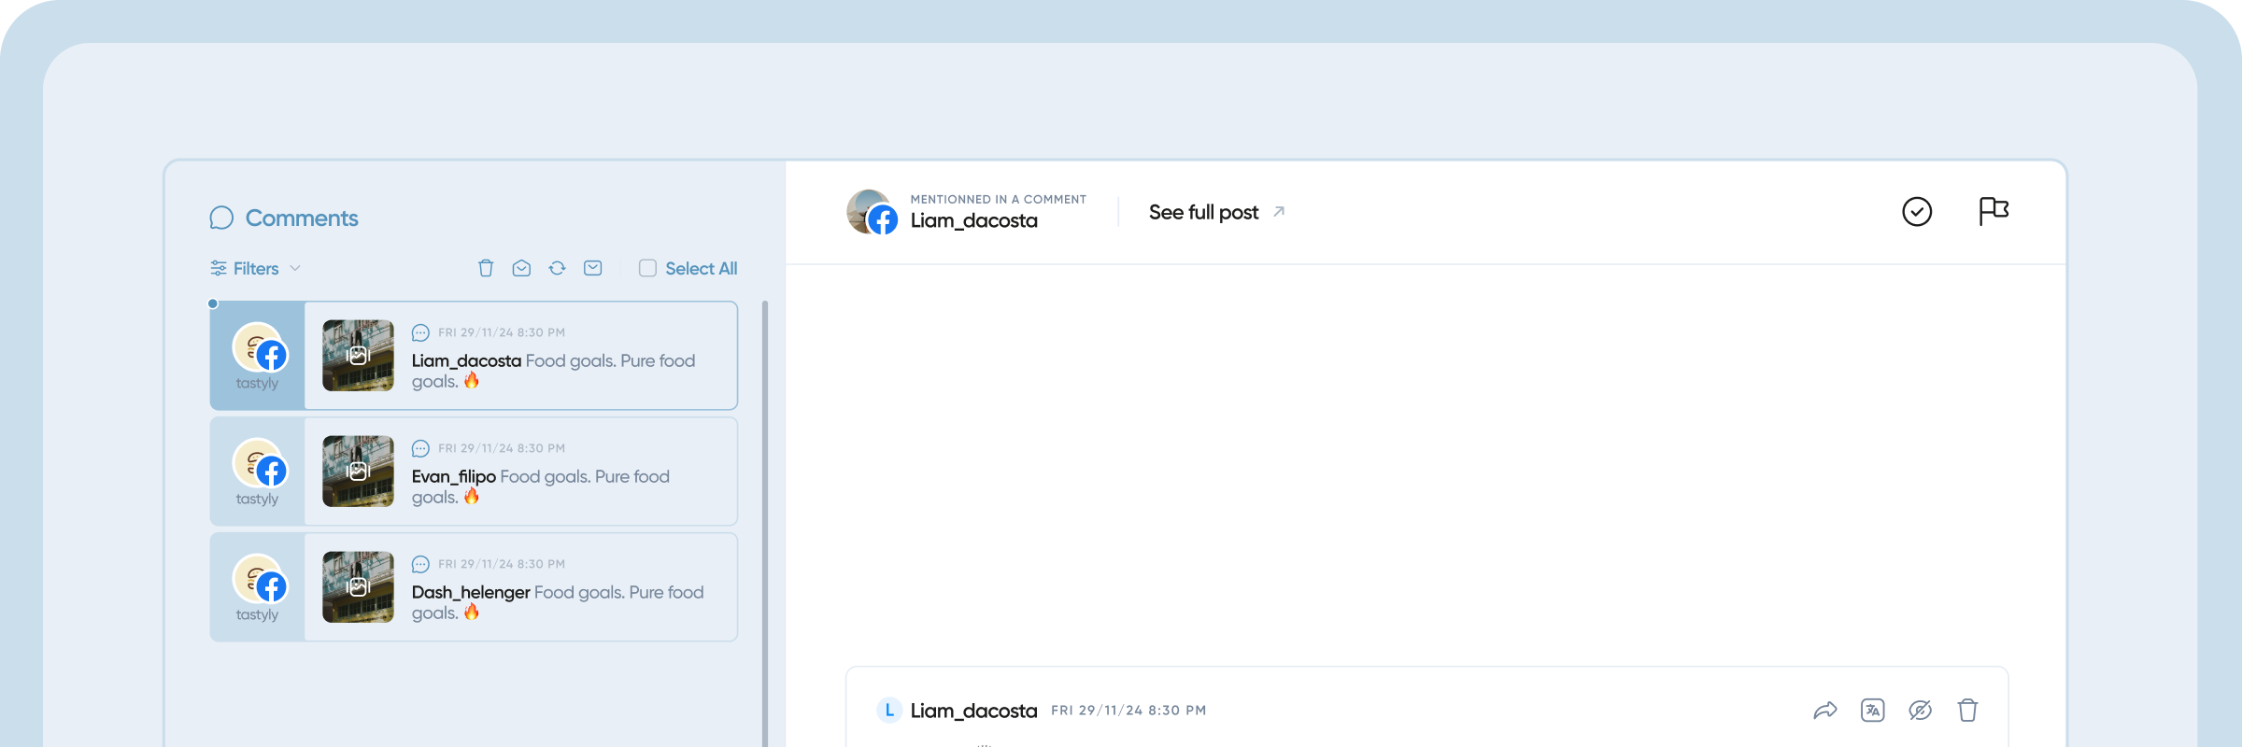Click the "L" avatar beside the bottom comment
The image size is (2242, 747).
tap(889, 711)
